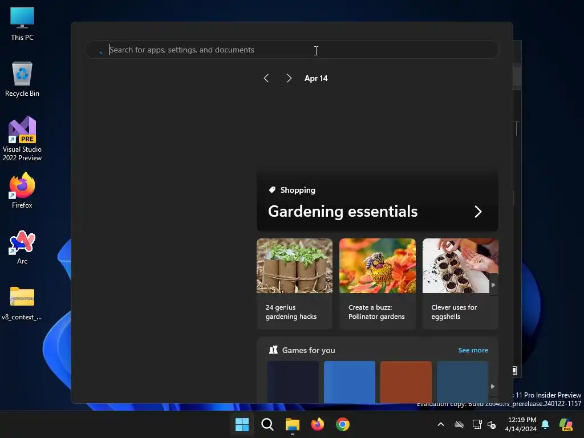Open Clever uses for eggshells card
The image size is (584, 438).
tap(460, 284)
